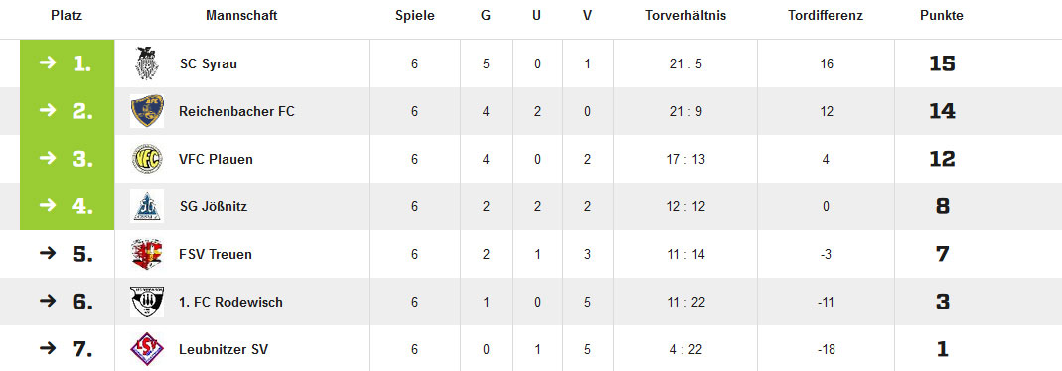Viewport: 1062px width, 371px height.
Task: Select the Spiele column header
Action: 415,16
